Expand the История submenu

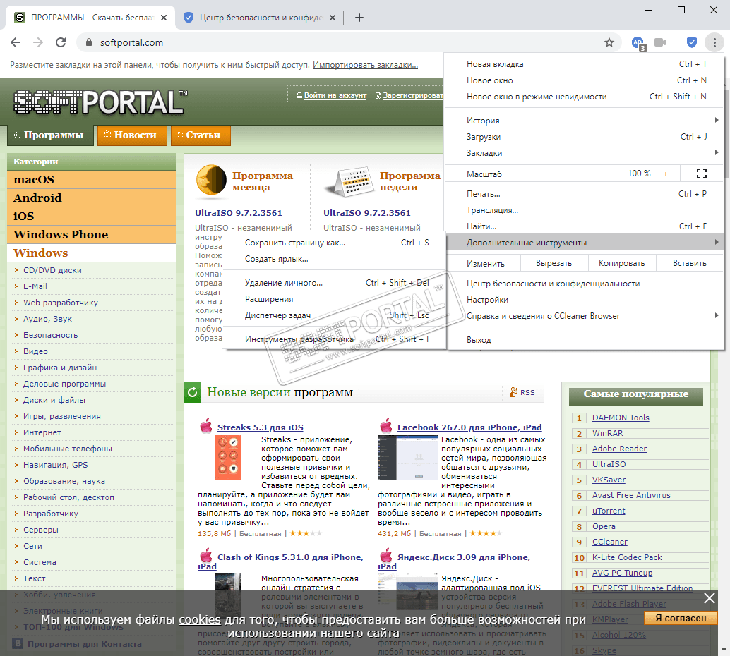(x=584, y=121)
